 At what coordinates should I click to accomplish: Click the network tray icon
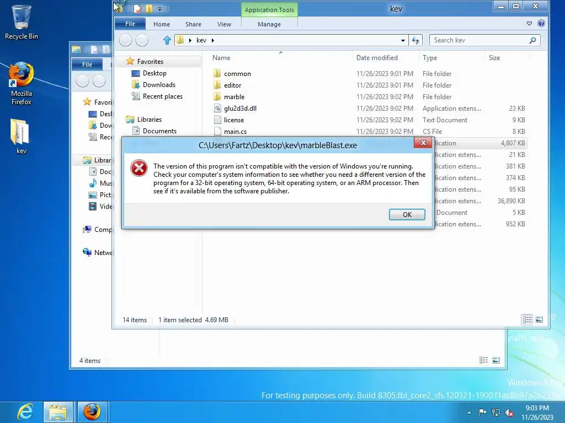coord(496,413)
